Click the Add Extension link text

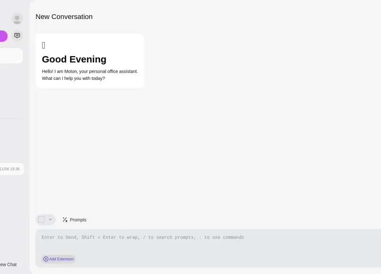pos(61,259)
